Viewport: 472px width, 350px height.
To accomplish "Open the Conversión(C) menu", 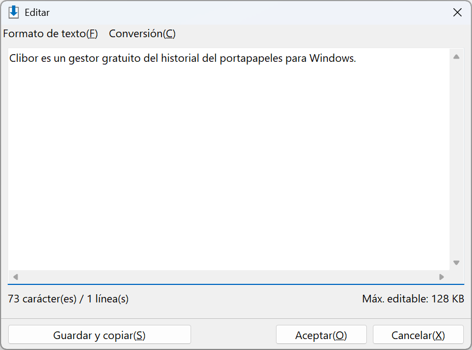I will (x=142, y=34).
